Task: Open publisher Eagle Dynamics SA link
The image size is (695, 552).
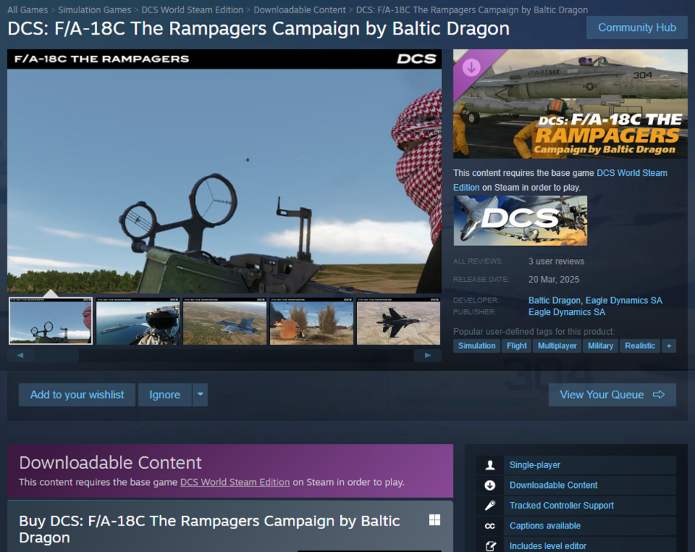Action: pos(566,312)
